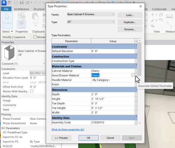Open the Override Graphics dropdown arrow
The height and width of the screenshot is (148, 175).
(156, 20)
